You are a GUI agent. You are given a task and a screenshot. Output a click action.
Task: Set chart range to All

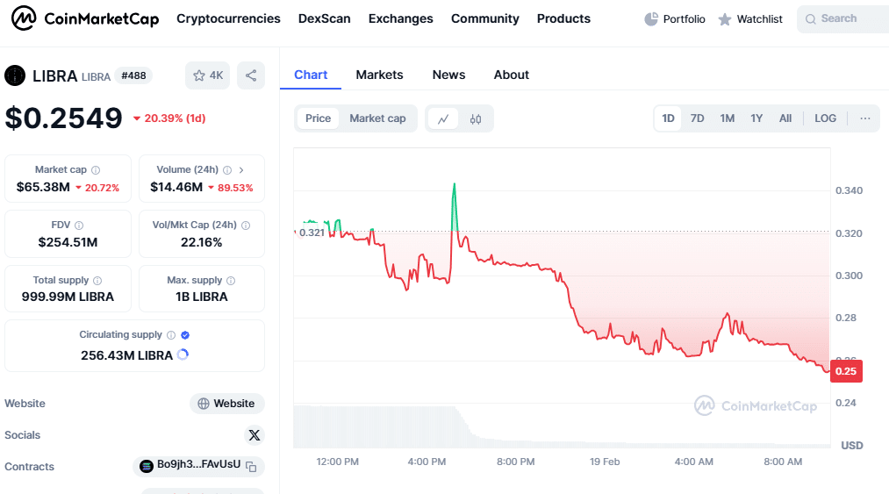click(785, 118)
